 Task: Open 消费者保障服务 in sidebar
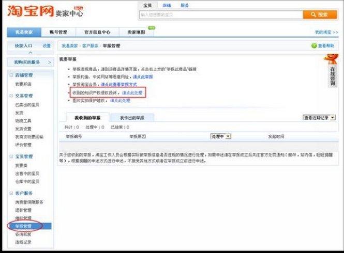click(29, 202)
